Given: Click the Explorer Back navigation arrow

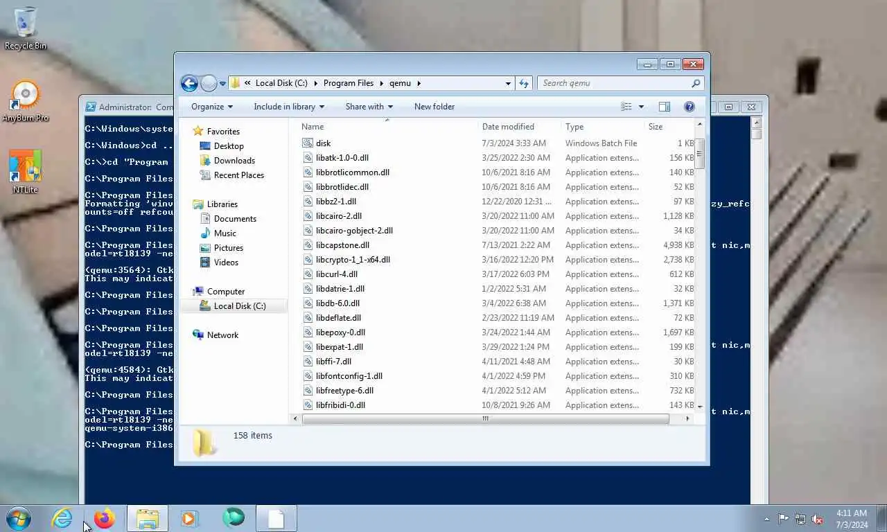Looking at the screenshot, I should pos(189,83).
